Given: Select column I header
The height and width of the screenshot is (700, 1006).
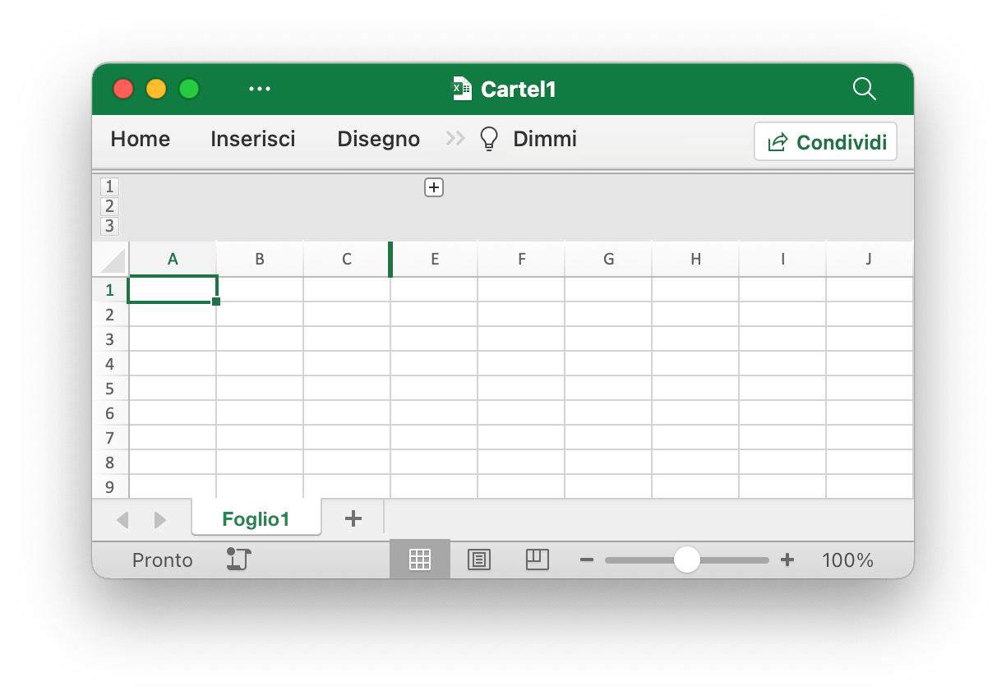Looking at the screenshot, I should 783,259.
